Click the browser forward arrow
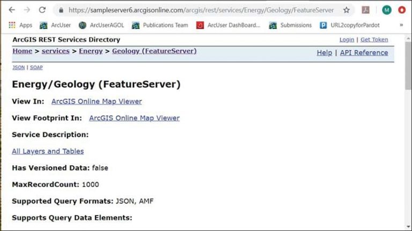Image resolution: width=412 pixels, height=231 pixels. click(x=27, y=10)
